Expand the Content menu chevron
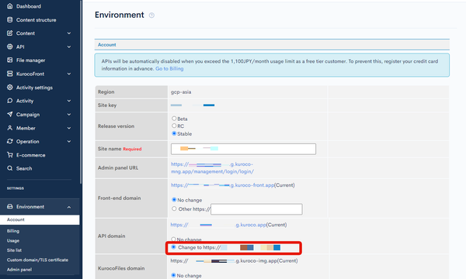 coord(69,33)
